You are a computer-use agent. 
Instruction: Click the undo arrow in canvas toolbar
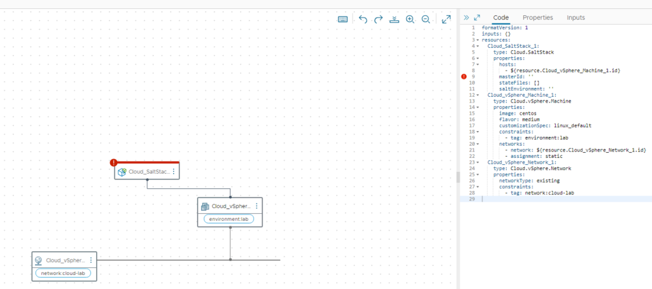[x=363, y=20]
